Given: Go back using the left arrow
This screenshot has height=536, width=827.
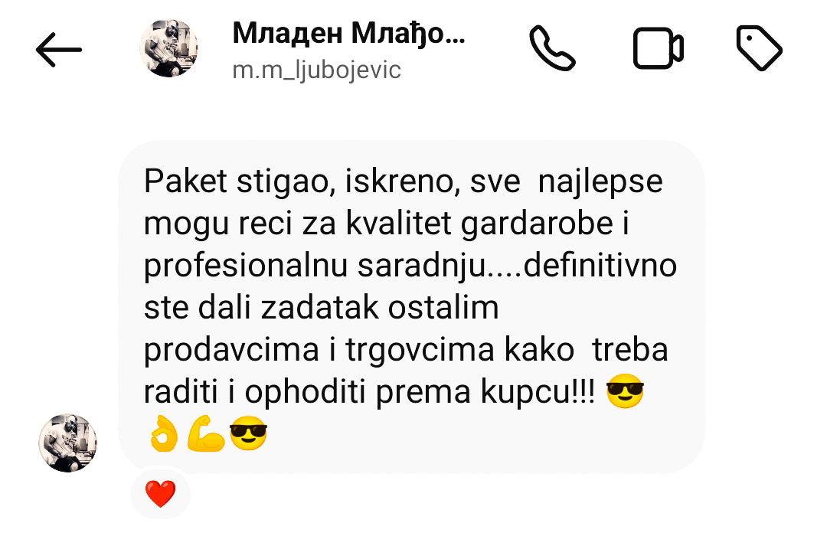Looking at the screenshot, I should click(x=58, y=50).
